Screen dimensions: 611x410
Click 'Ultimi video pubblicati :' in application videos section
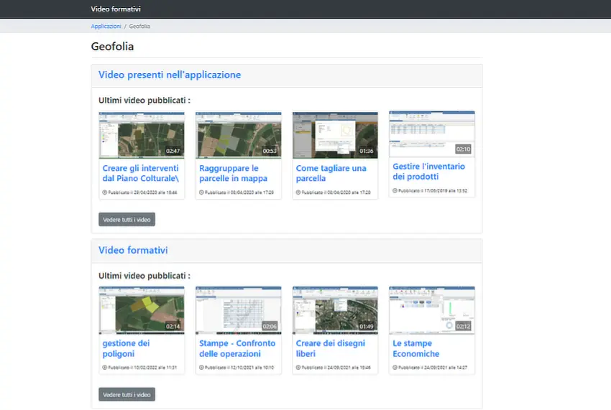[x=144, y=101]
